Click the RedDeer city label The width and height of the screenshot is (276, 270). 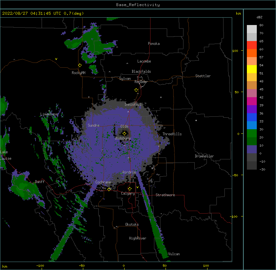pos(141,82)
